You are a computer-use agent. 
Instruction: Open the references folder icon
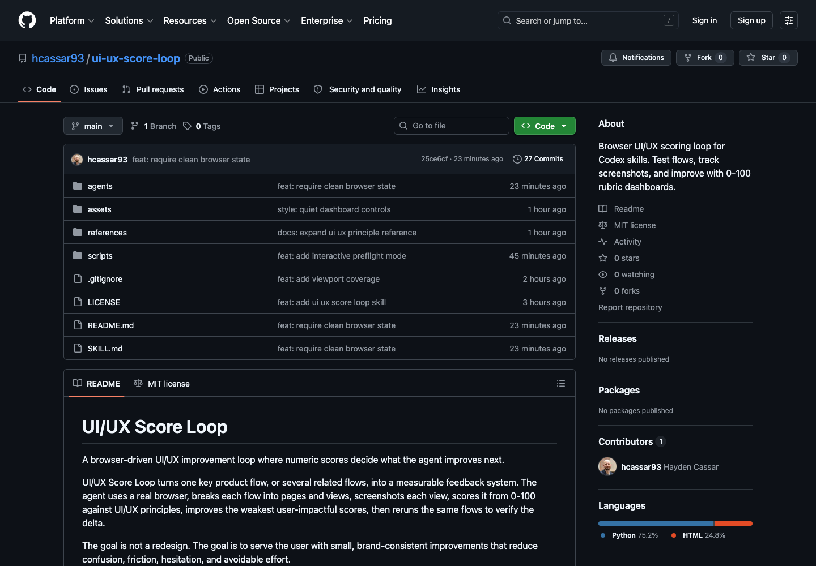(78, 232)
